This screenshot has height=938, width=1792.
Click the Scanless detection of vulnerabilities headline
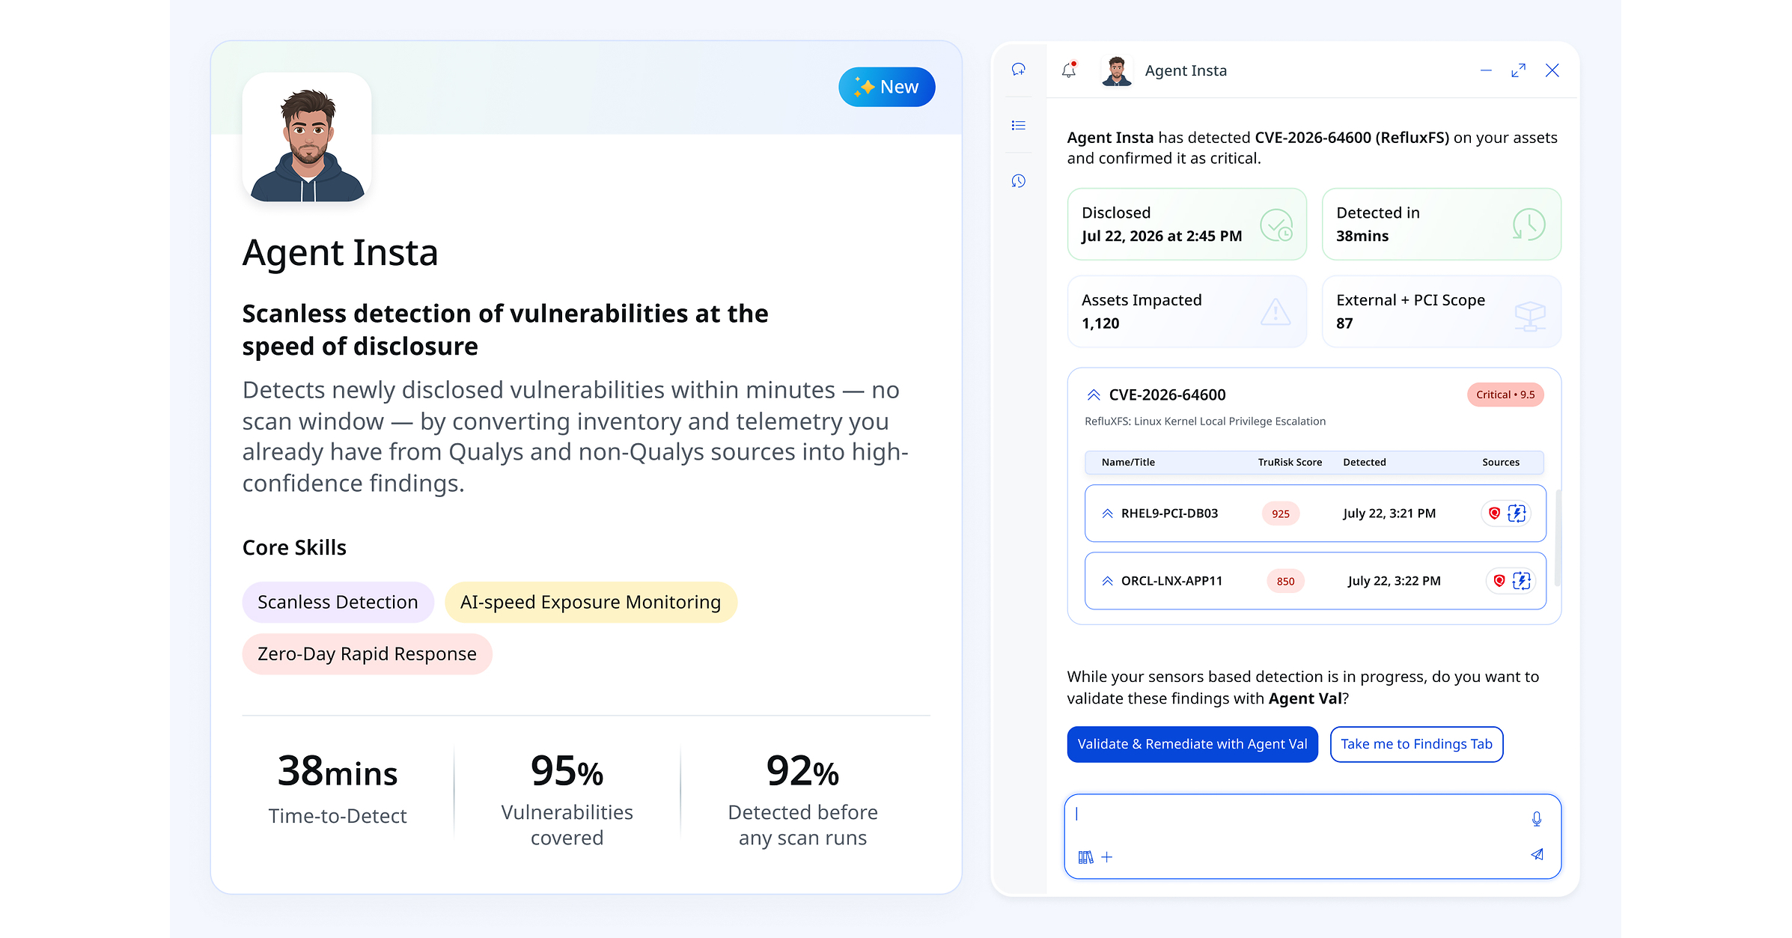tap(505, 329)
